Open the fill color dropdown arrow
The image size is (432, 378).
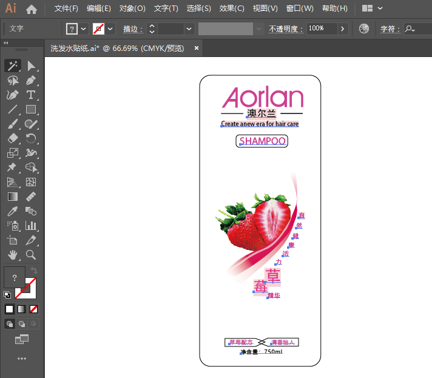[84, 29]
